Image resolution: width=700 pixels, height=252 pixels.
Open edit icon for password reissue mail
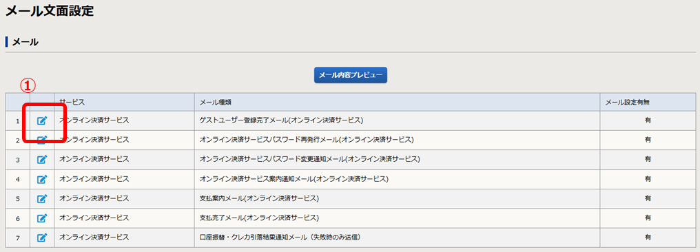coord(42,140)
